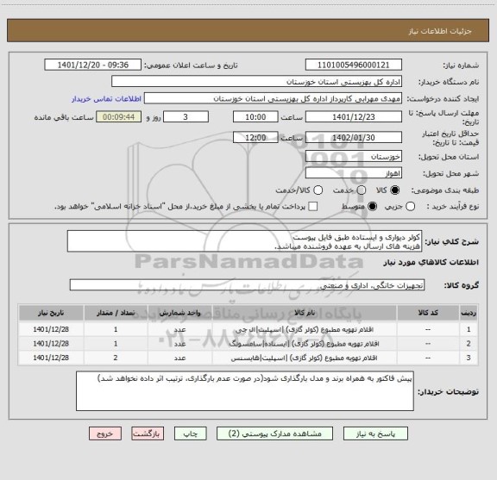Tick the Islamic treasury bonds payment checkbox
The width and height of the screenshot is (497, 480).
point(313,207)
